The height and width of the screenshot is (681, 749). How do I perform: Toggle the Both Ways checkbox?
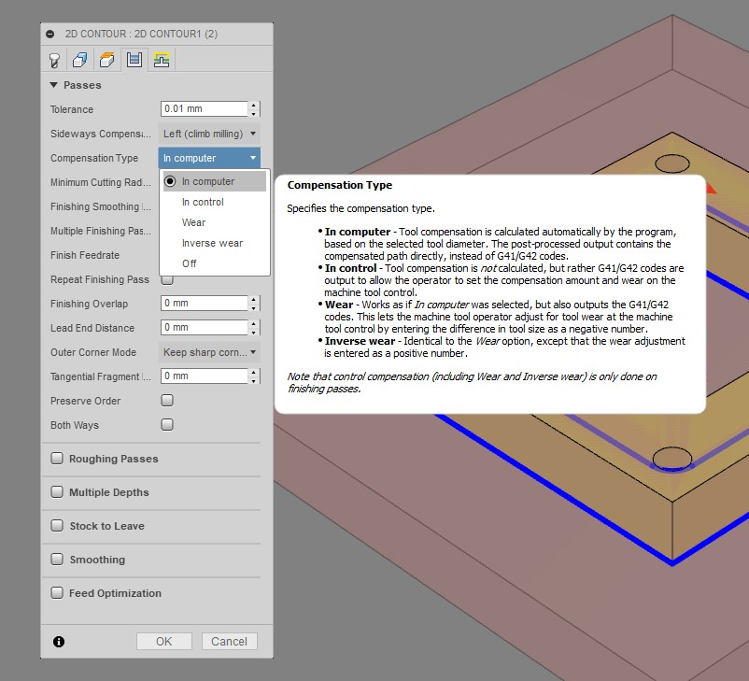167,425
